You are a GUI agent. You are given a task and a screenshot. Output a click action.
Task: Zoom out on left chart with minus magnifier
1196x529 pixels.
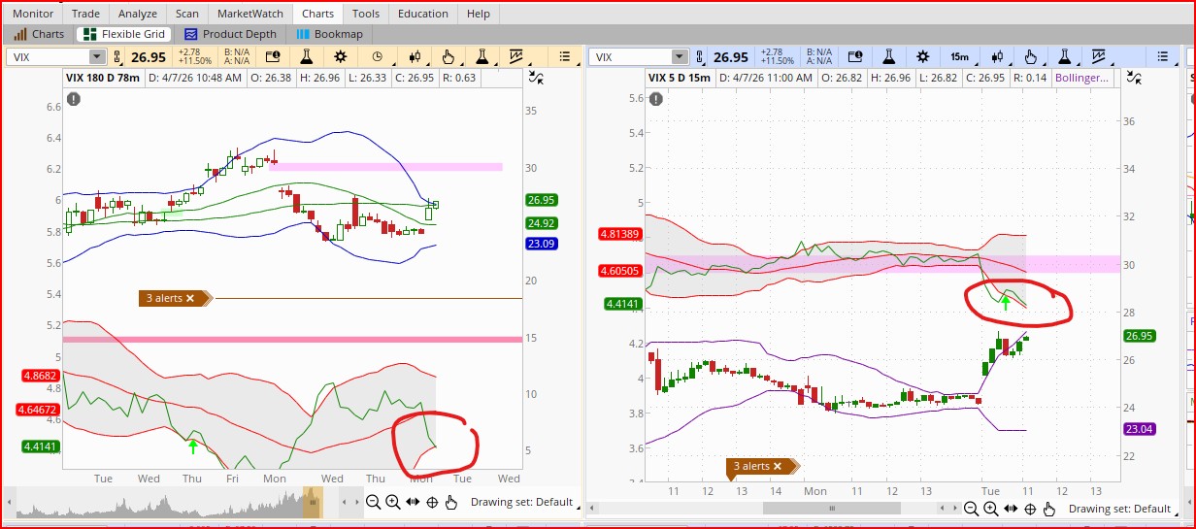point(373,502)
